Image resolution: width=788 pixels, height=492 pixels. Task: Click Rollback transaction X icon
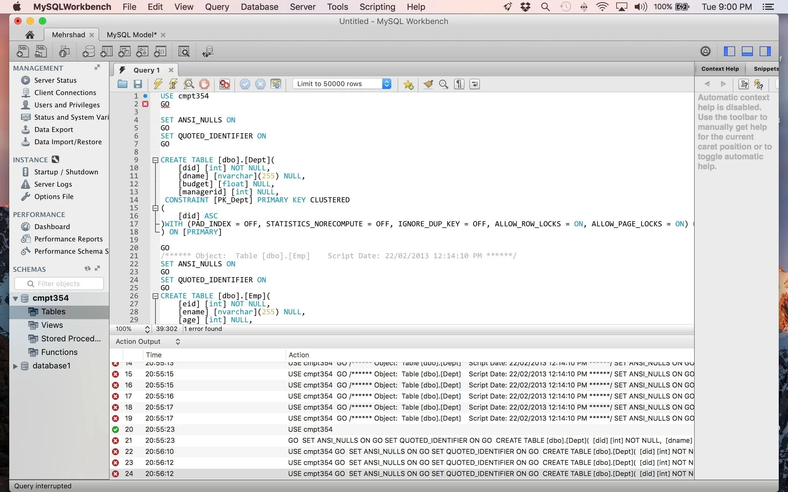[260, 84]
